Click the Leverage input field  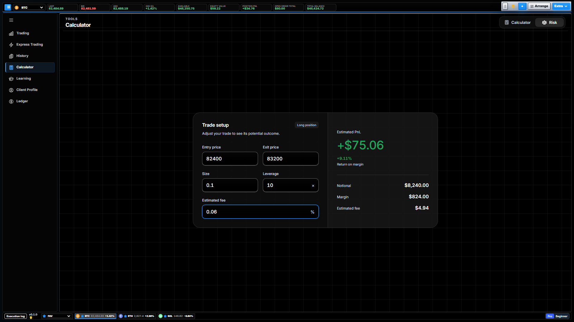click(x=291, y=185)
